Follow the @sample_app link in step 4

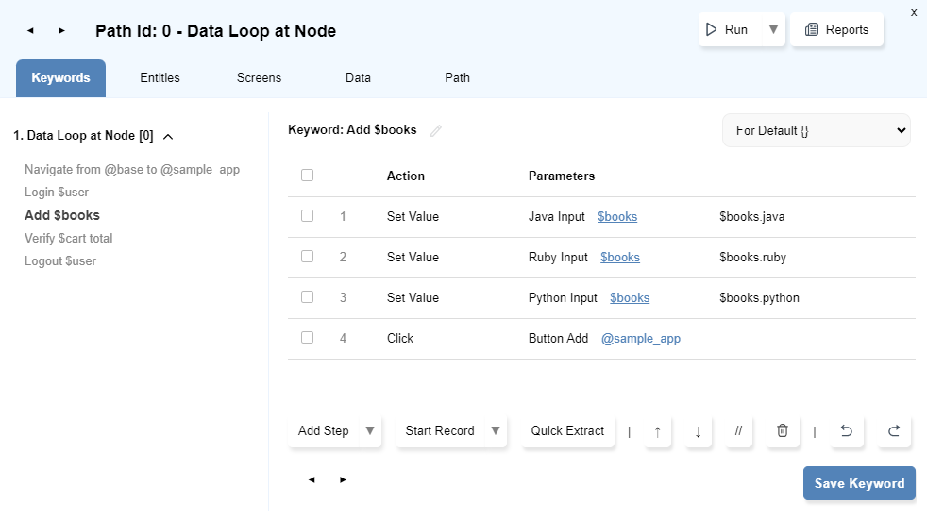coord(640,339)
